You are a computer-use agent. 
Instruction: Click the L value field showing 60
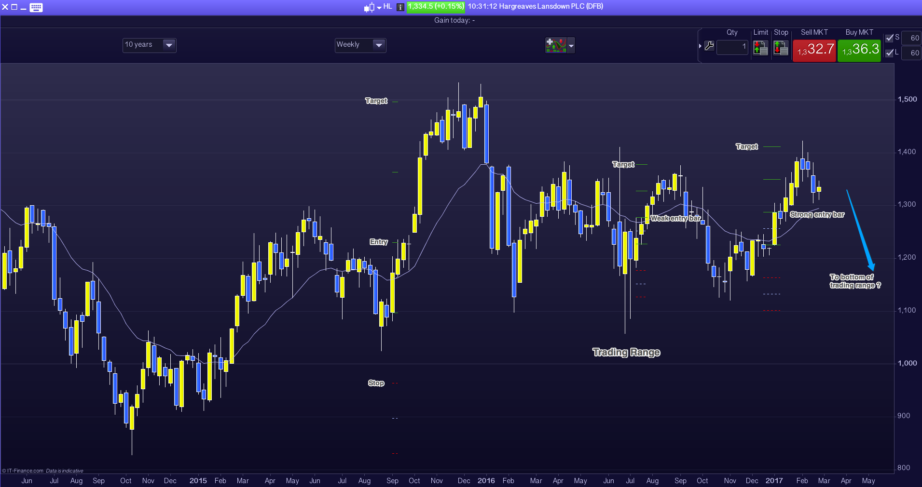tap(911, 53)
